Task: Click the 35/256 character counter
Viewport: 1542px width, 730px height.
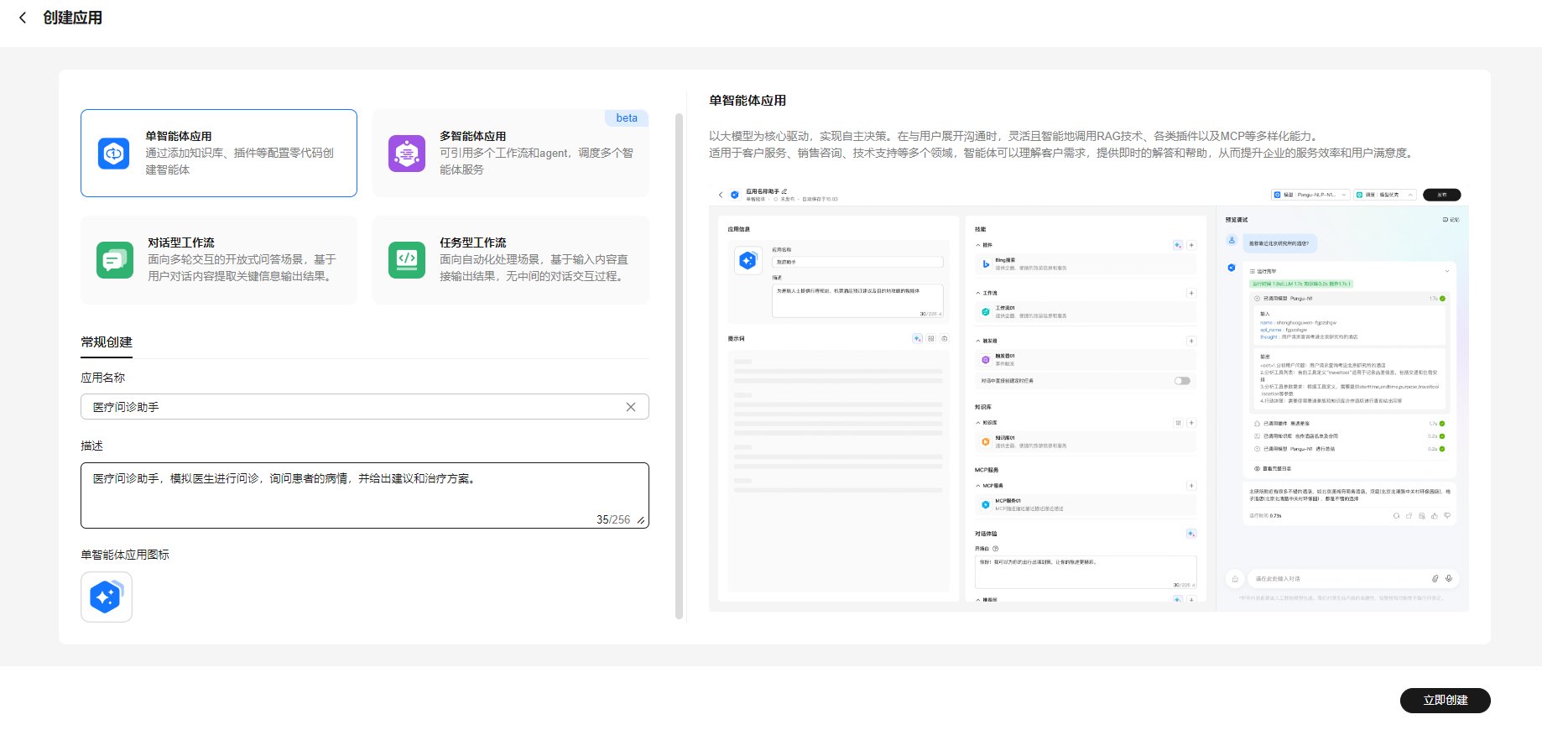Action: (613, 519)
